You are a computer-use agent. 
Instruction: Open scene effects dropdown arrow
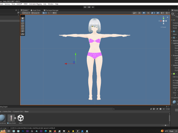155,13
